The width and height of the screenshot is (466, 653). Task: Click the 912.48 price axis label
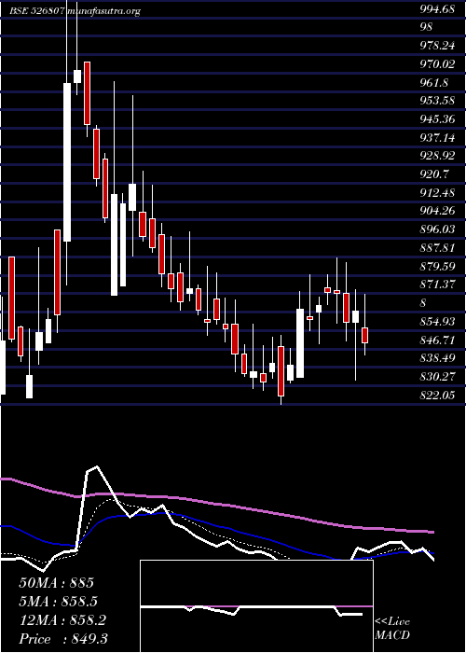(x=437, y=192)
